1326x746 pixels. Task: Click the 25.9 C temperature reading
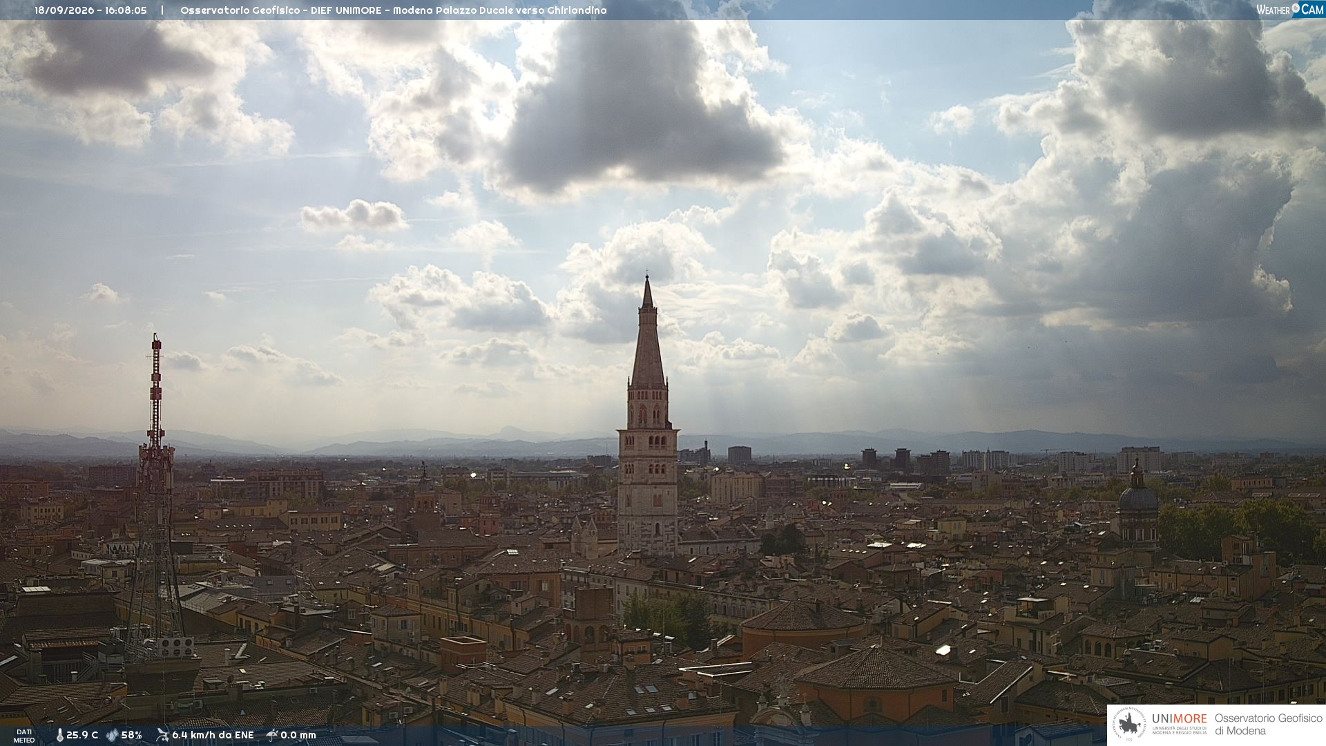tap(82, 735)
